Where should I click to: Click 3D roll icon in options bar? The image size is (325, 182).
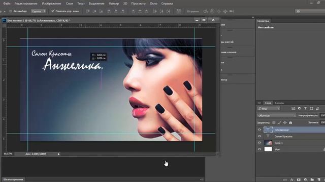(212, 11)
